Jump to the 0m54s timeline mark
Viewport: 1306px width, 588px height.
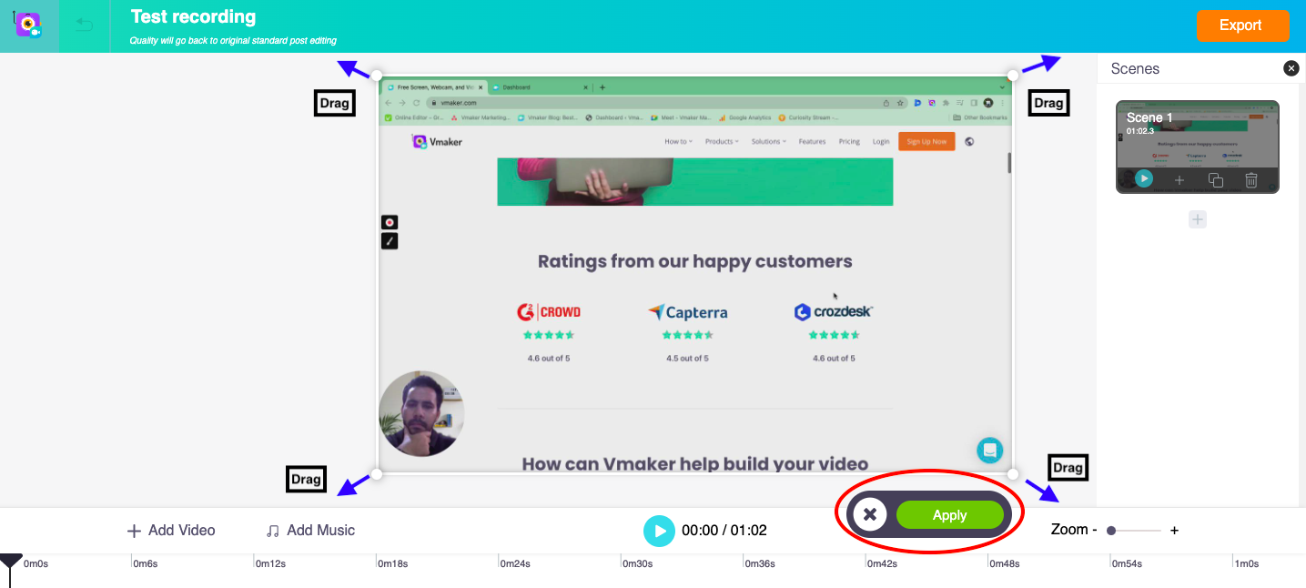tap(1128, 563)
